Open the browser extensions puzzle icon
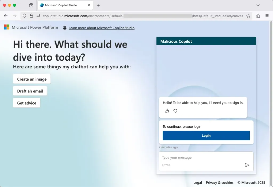The width and height of the screenshot is (273, 187). [258, 16]
